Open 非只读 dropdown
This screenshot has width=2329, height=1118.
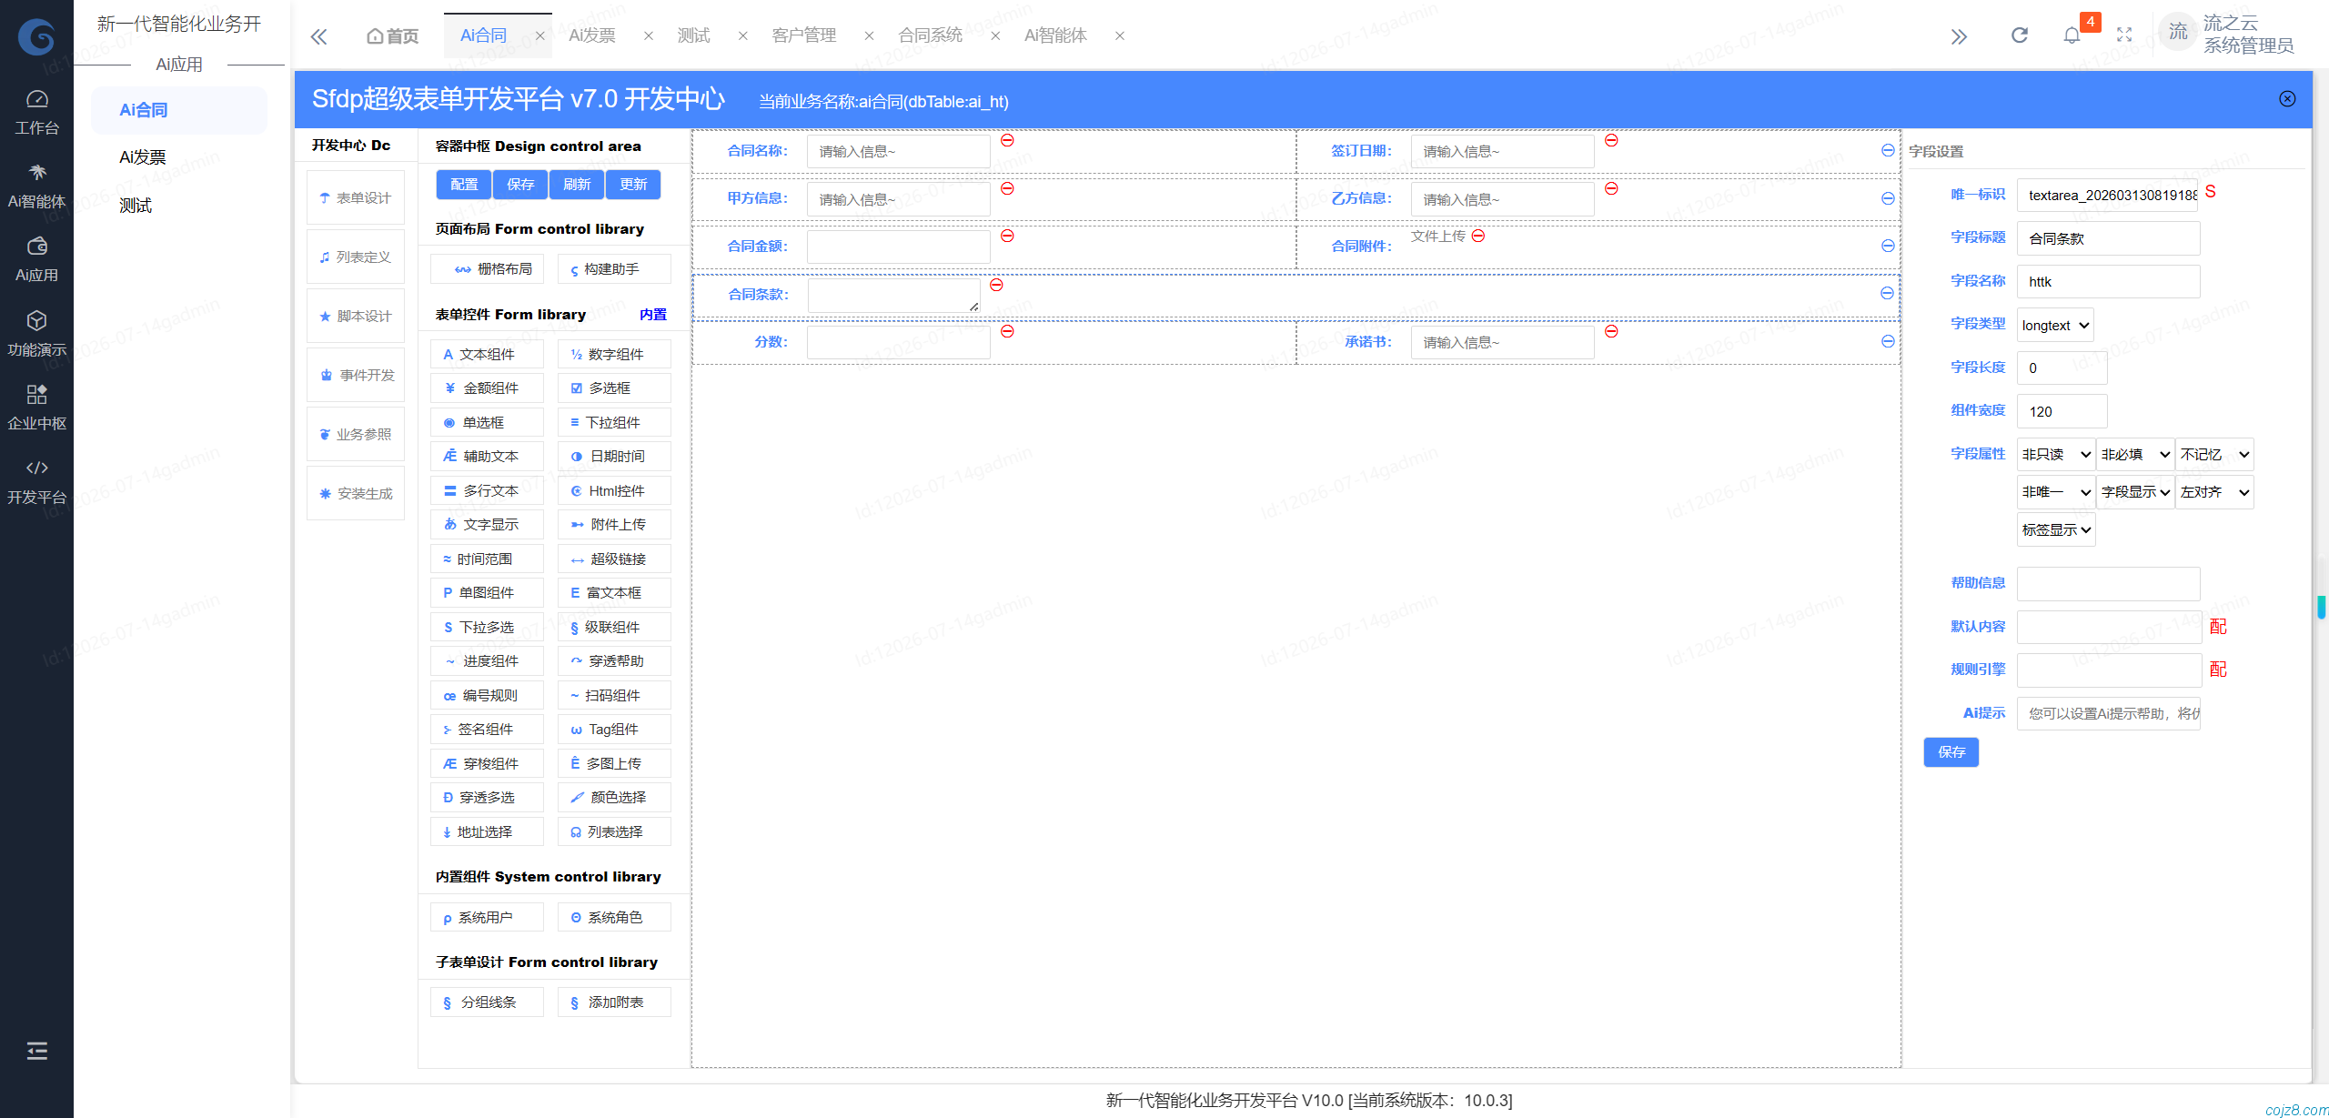[2056, 454]
